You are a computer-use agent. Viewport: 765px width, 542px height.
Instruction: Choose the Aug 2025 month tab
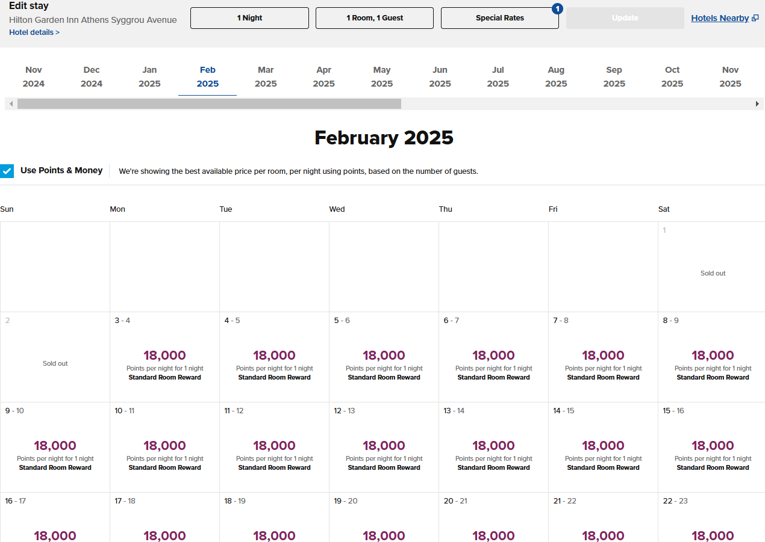(556, 77)
